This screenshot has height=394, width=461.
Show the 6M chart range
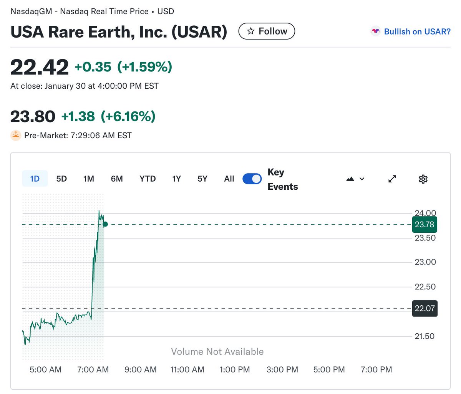[x=117, y=179]
